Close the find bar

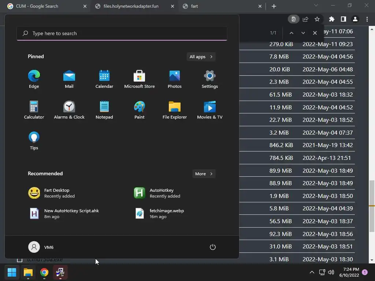tap(315, 33)
